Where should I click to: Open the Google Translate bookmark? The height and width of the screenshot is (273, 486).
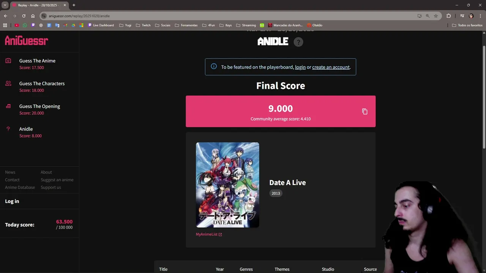57,25
